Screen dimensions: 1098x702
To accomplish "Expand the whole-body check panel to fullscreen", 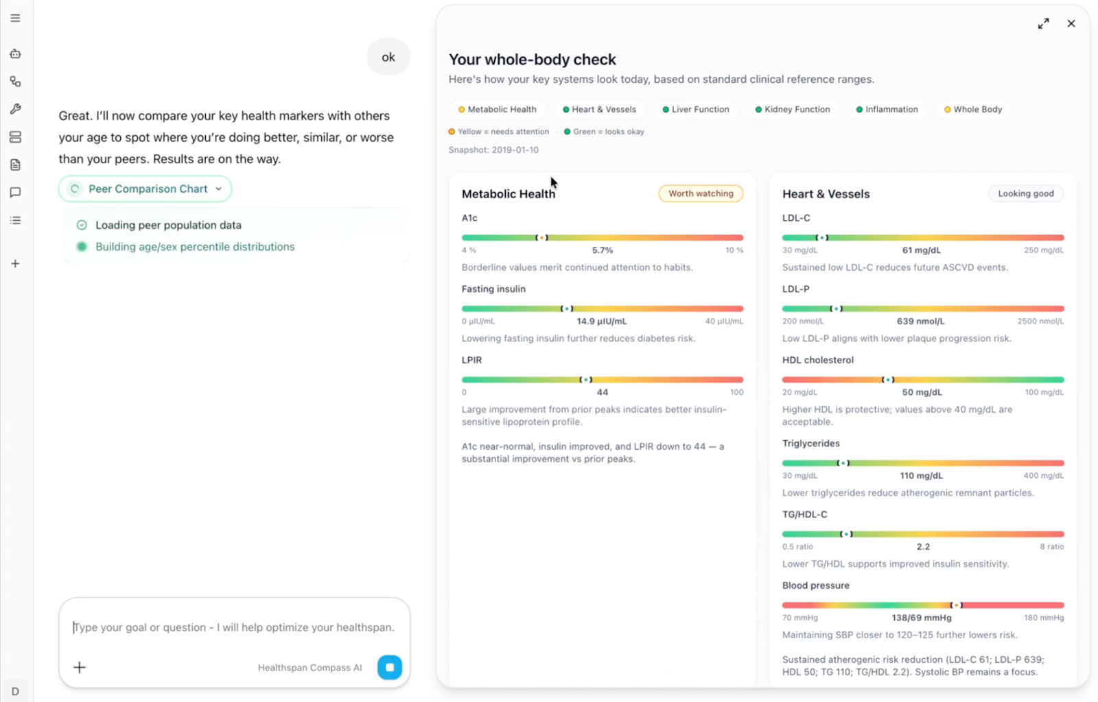I will [x=1043, y=23].
